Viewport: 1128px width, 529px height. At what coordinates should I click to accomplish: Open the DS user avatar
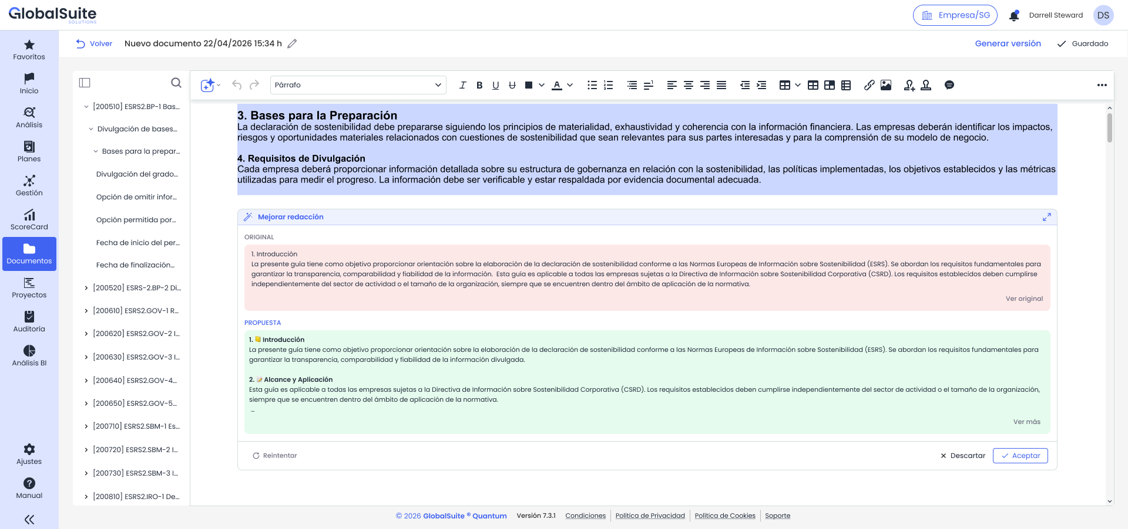(1103, 15)
